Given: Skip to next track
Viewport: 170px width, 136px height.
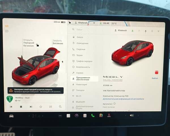Looking at the screenshot, I should (x=31, y=107).
